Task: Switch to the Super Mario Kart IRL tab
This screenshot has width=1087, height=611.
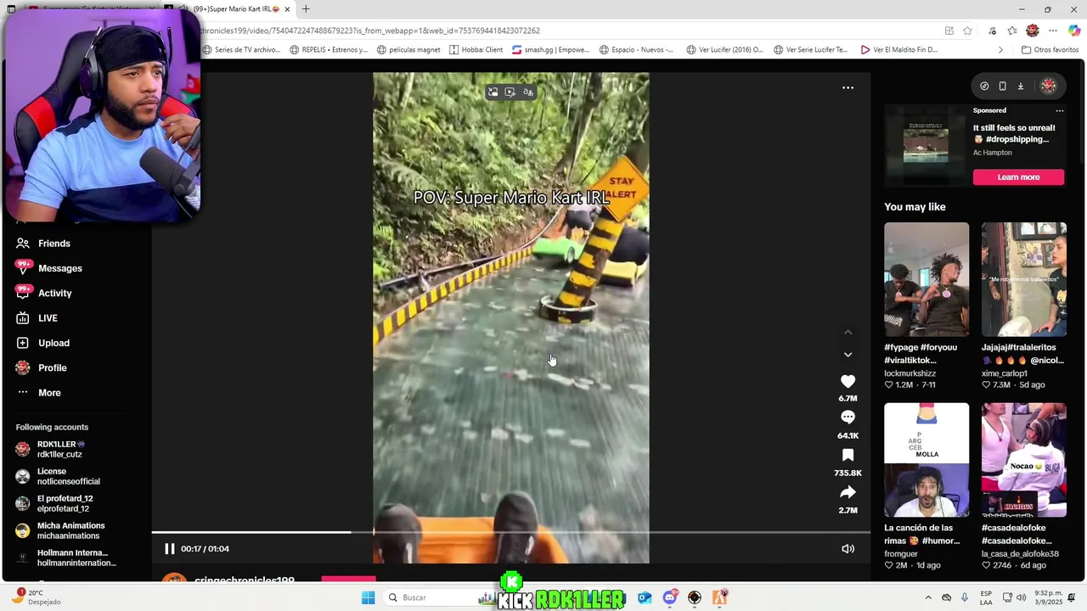Action: [x=238, y=9]
